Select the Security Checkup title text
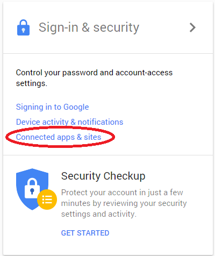The height and width of the screenshot is (256, 215). [103, 176]
